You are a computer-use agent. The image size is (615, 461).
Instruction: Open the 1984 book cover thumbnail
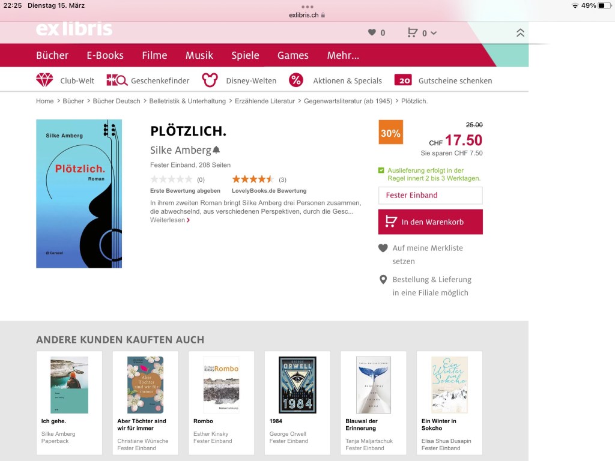pyautogui.click(x=297, y=385)
